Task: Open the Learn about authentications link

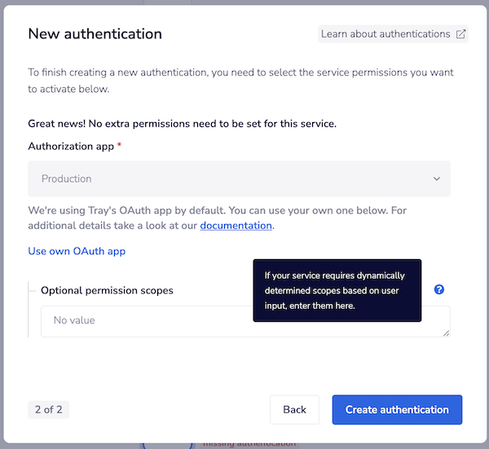Action: coord(385,34)
